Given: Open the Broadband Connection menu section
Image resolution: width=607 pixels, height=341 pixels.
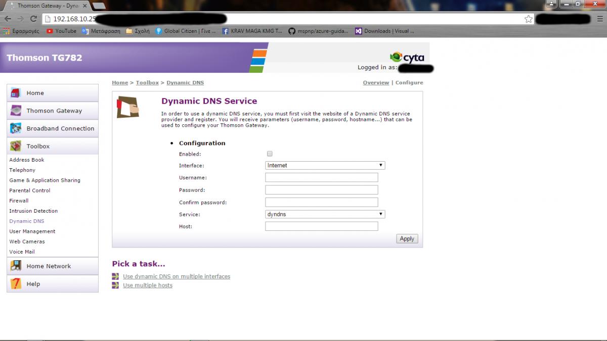Looking at the screenshot, I should pyautogui.click(x=53, y=128).
